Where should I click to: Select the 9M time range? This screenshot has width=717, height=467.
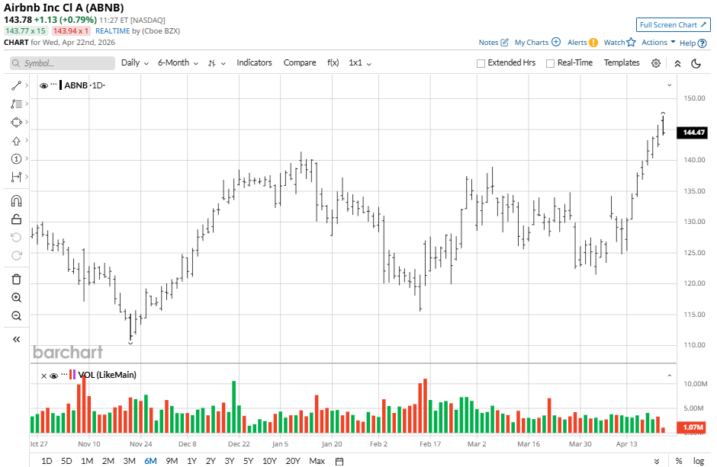click(x=172, y=461)
